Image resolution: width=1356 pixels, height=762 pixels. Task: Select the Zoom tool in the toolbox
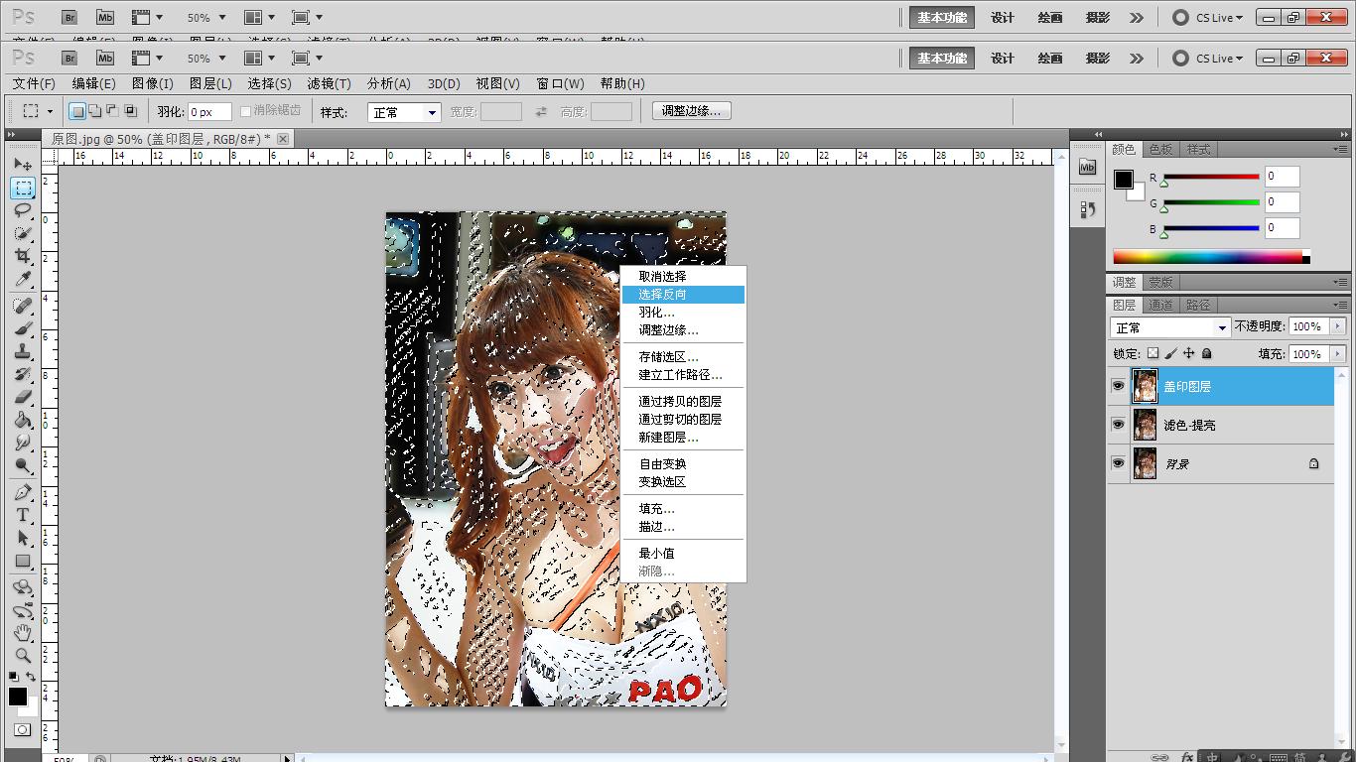coord(22,656)
